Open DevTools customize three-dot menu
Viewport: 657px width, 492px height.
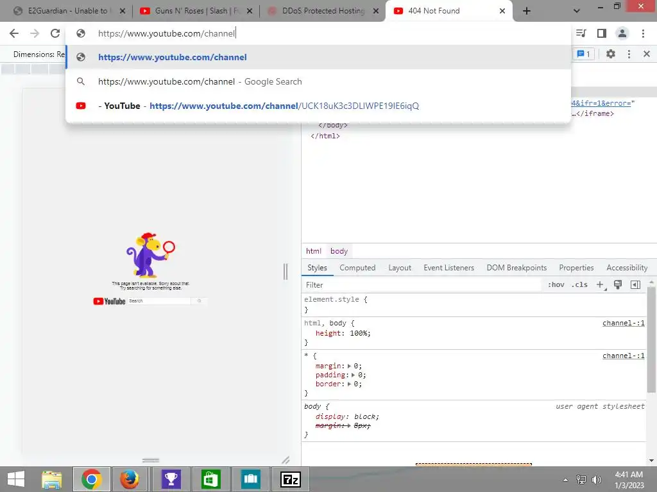click(x=629, y=54)
